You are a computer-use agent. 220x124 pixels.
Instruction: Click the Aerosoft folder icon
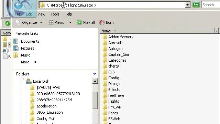(105, 43)
